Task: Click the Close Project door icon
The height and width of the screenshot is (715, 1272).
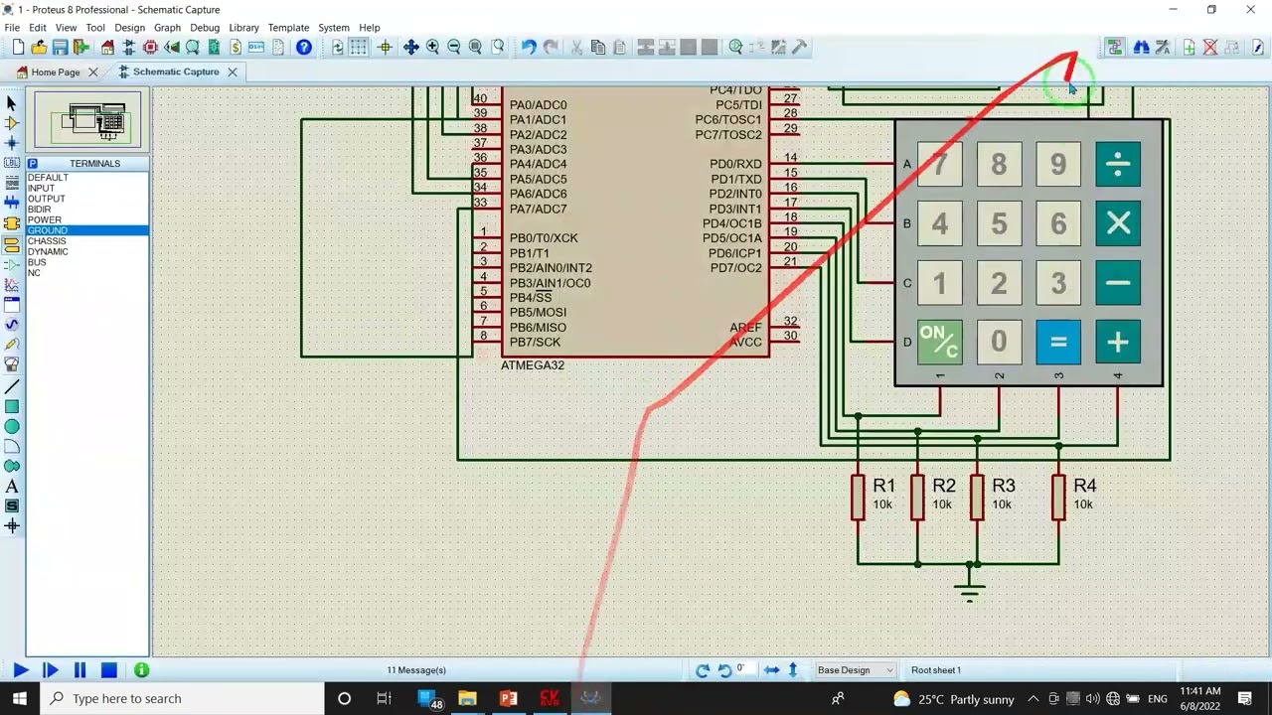Action: point(80,47)
